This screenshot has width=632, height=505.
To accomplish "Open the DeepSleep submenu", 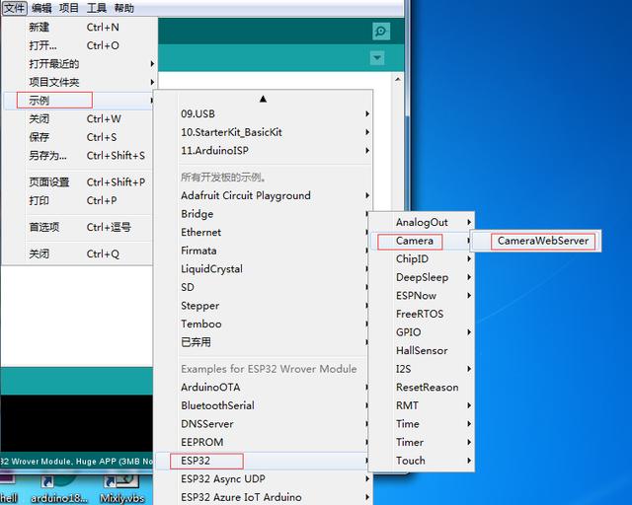I will click(x=422, y=277).
